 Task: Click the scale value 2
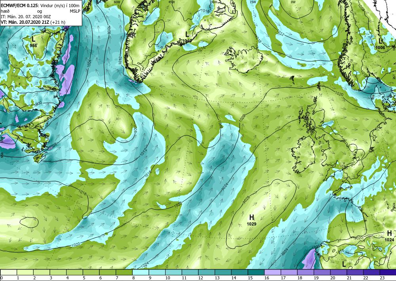pyautogui.click(x=34, y=278)
